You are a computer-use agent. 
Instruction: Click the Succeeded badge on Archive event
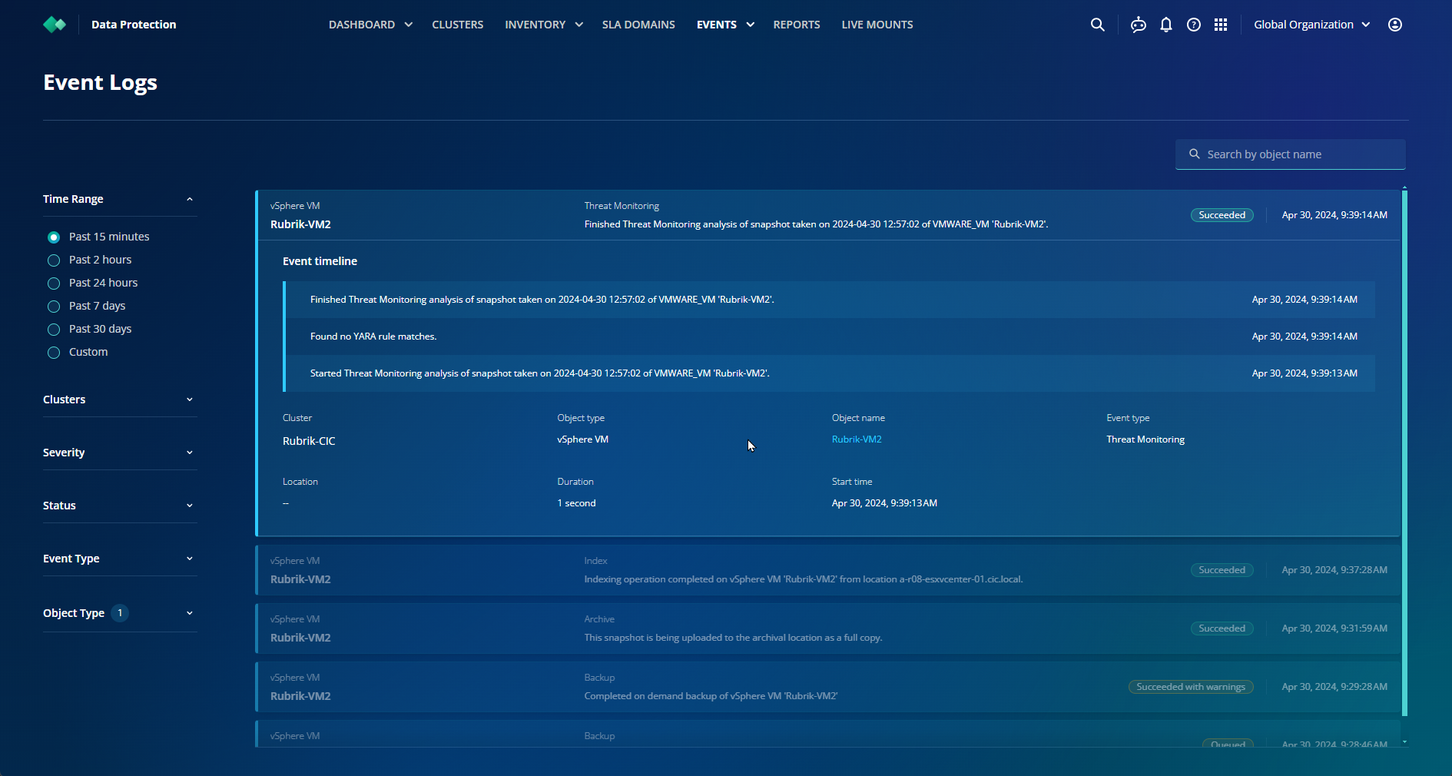coord(1222,628)
